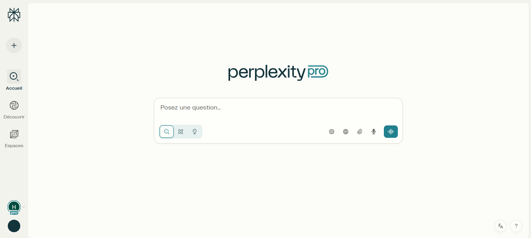The height and width of the screenshot is (238, 531).
Task: Open the help question mark button
Action: click(x=516, y=226)
